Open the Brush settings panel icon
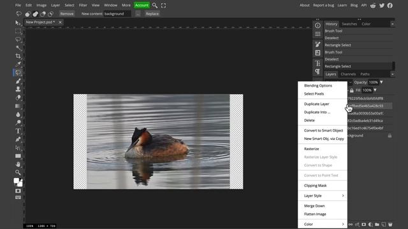Viewport: 408px width, 229px height. click(317, 44)
